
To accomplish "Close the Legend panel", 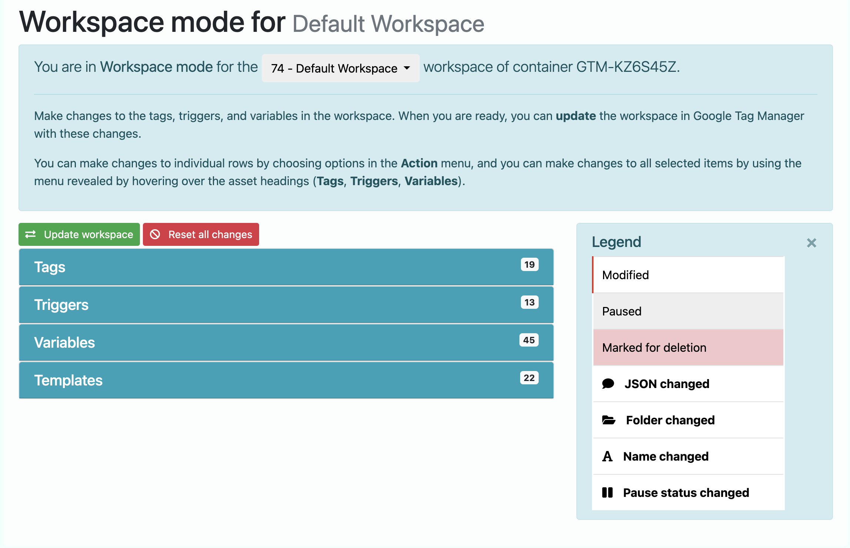I will [x=811, y=243].
